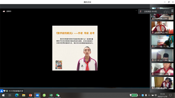Screen dimensions: 175x98
Task: Click the cloud recording indicator icon
Action: [x=4, y=11]
